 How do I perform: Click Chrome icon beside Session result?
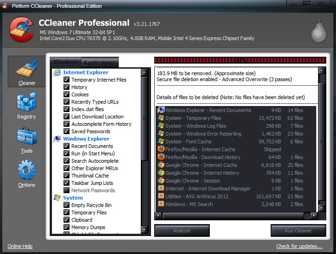pos(161,180)
